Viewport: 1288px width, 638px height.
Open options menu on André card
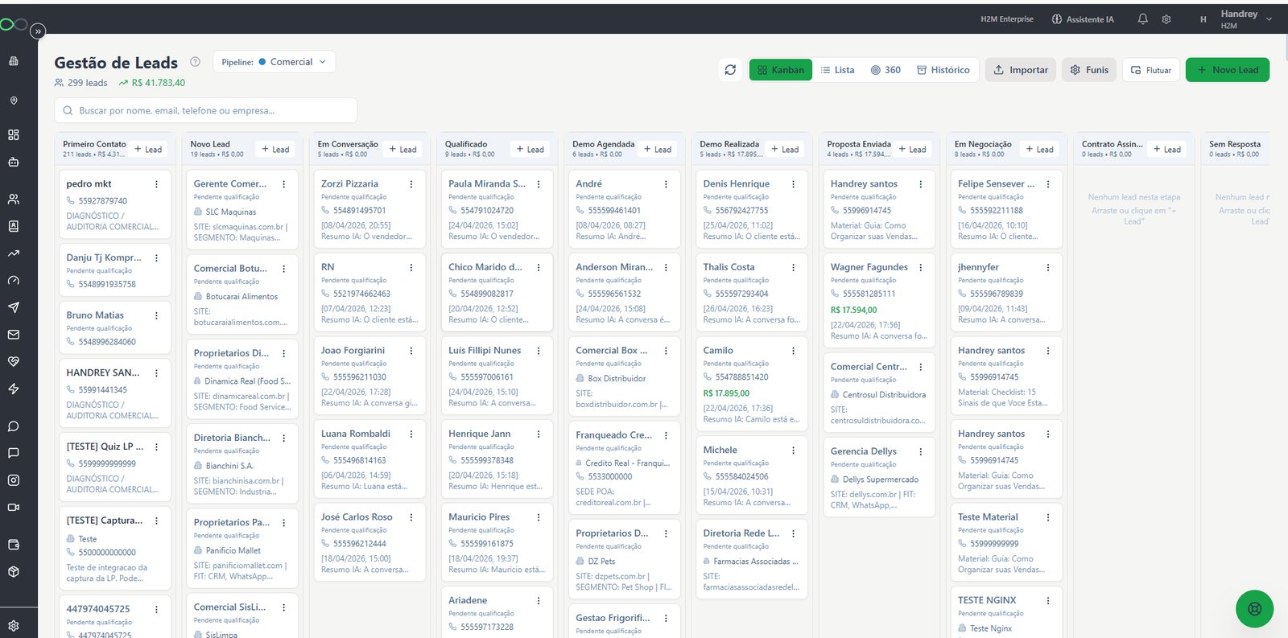click(x=666, y=184)
